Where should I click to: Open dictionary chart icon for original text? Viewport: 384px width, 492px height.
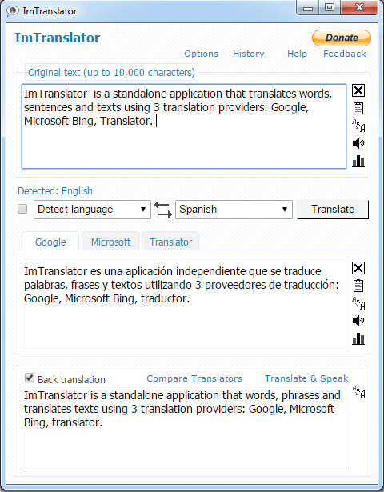pyautogui.click(x=358, y=162)
